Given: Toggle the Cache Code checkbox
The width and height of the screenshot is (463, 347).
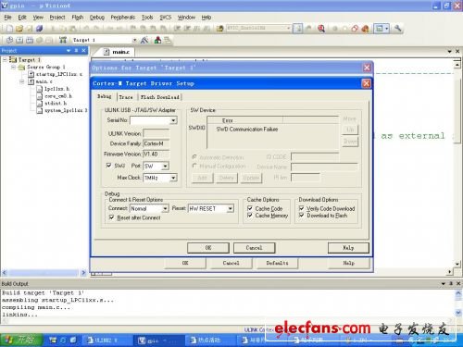Looking at the screenshot, I should pyautogui.click(x=250, y=208).
